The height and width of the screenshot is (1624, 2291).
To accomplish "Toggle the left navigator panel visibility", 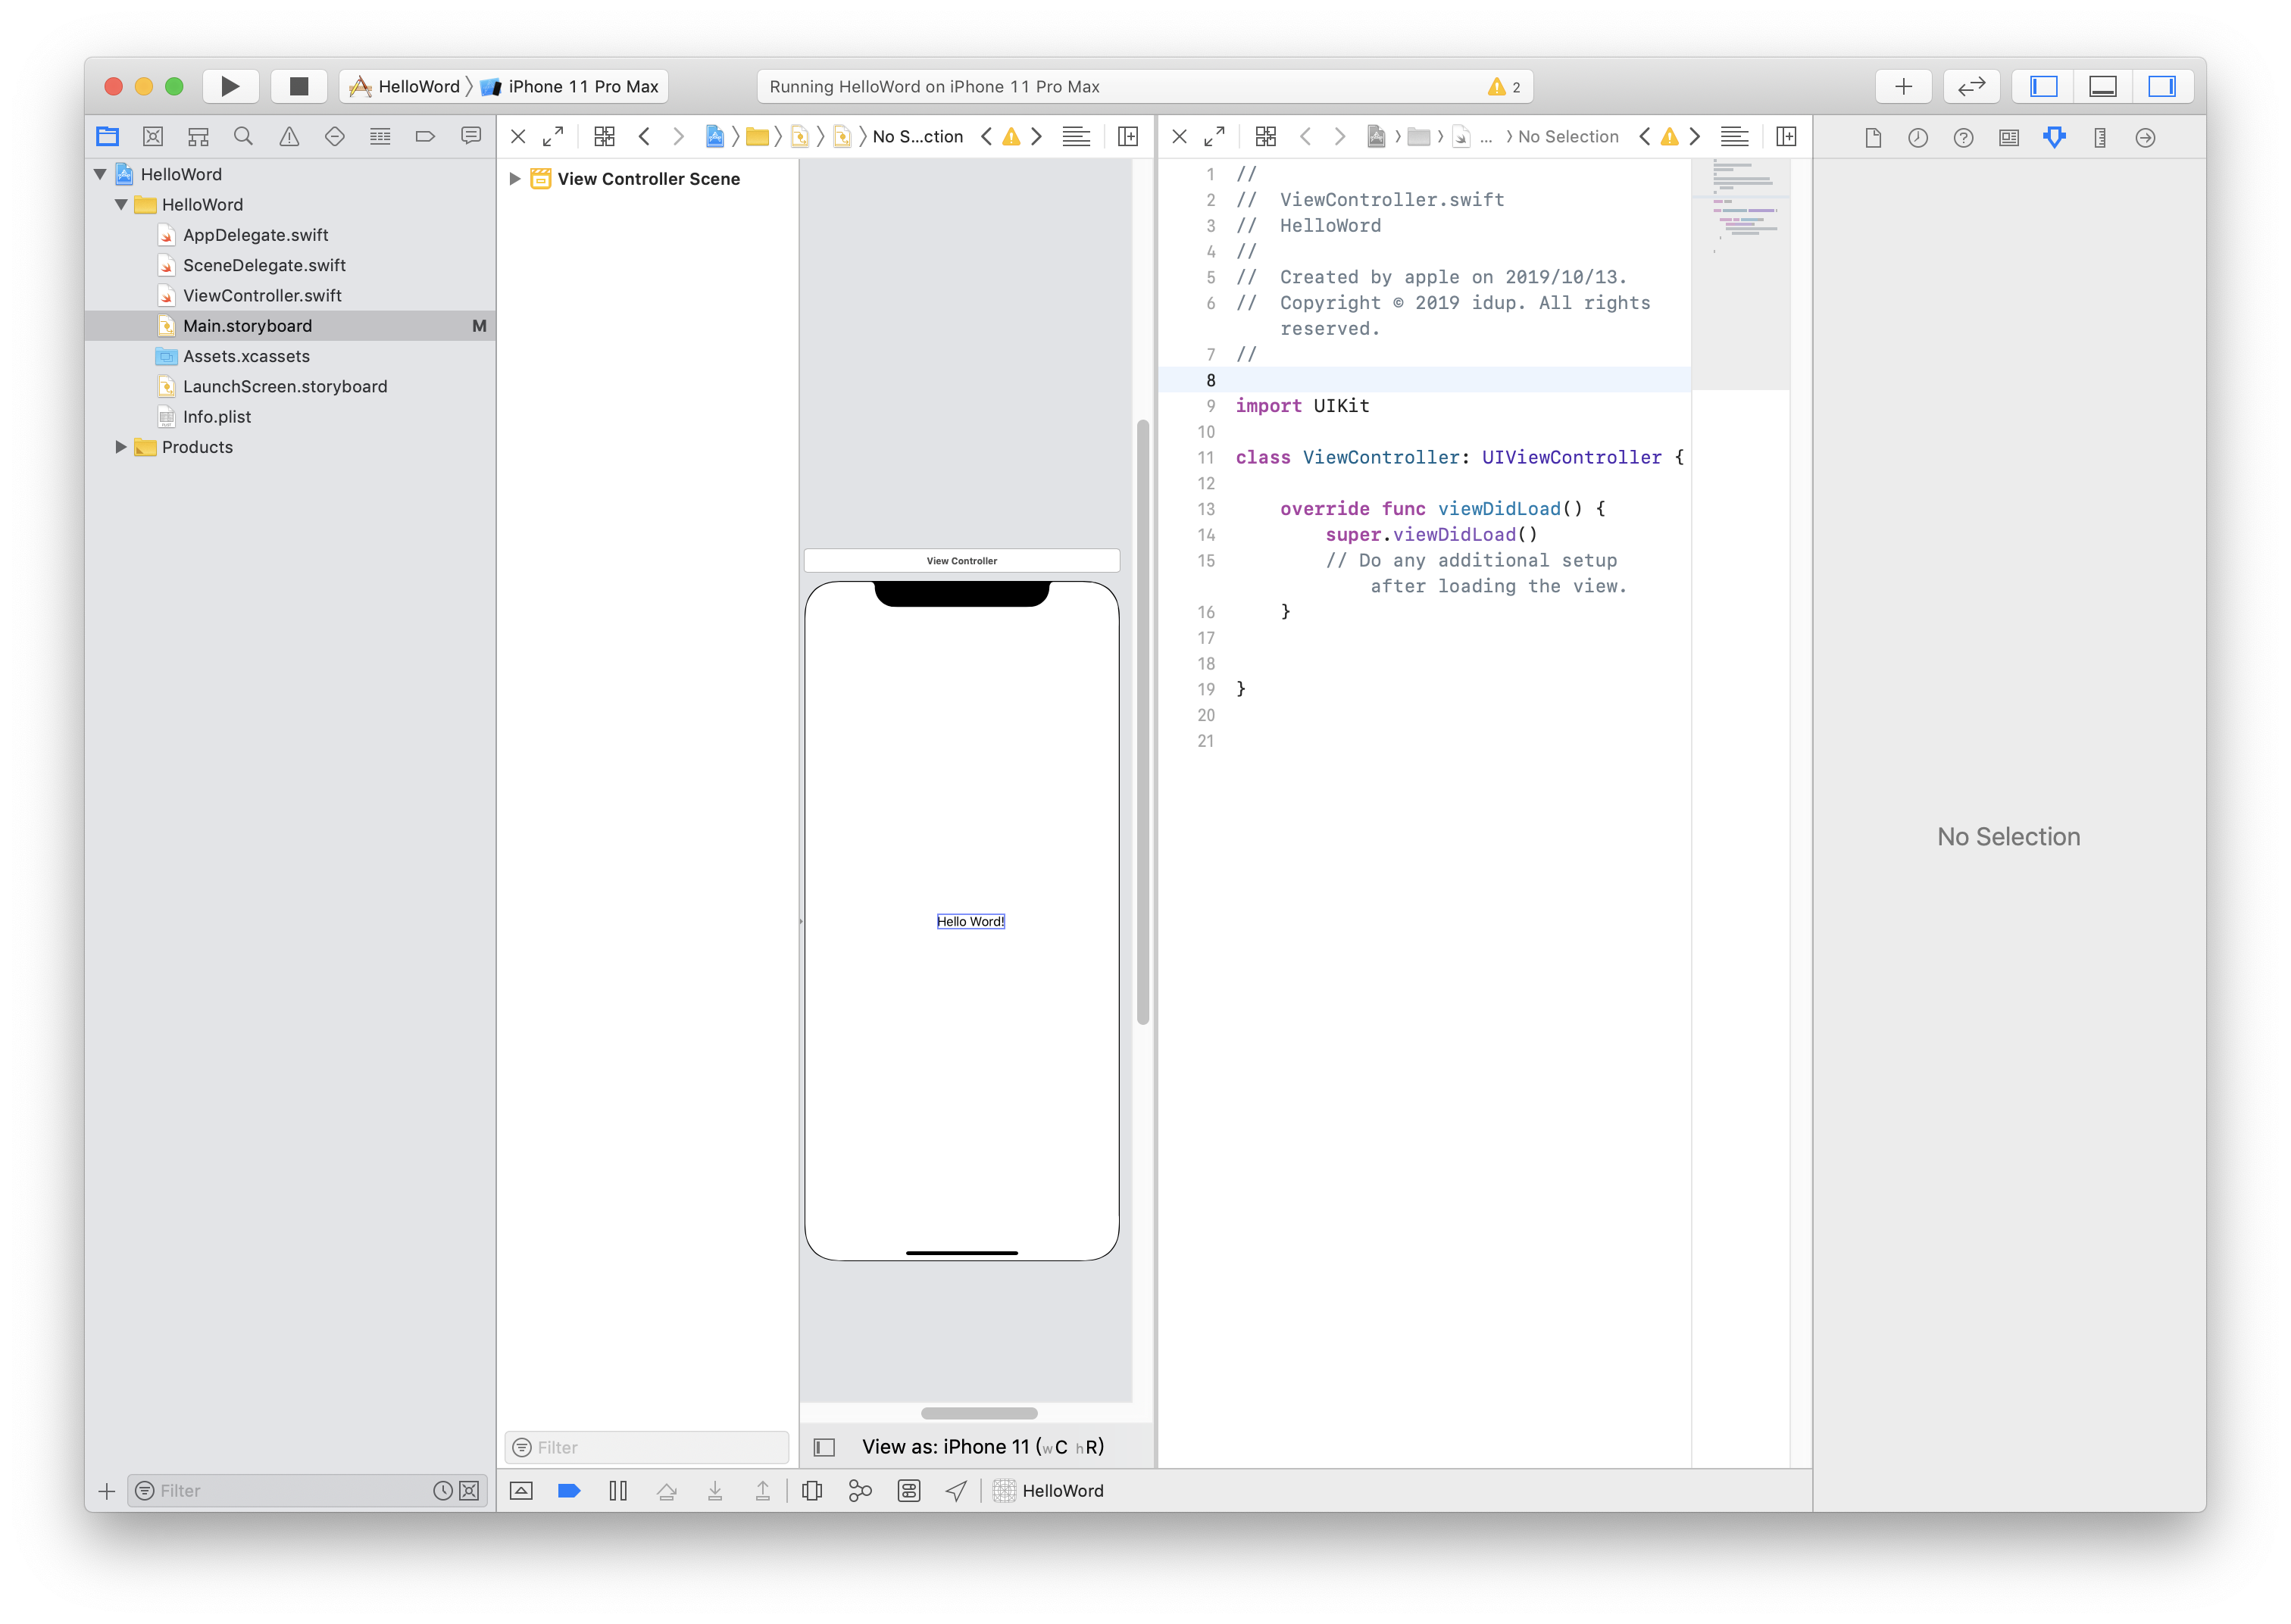I will (2043, 86).
